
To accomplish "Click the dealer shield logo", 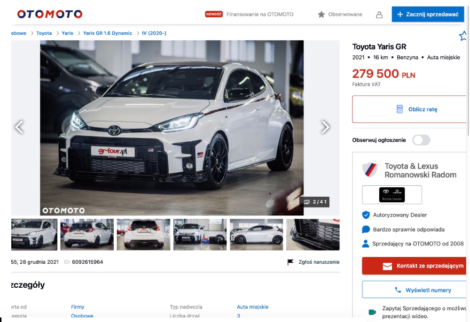I will point(369,169).
